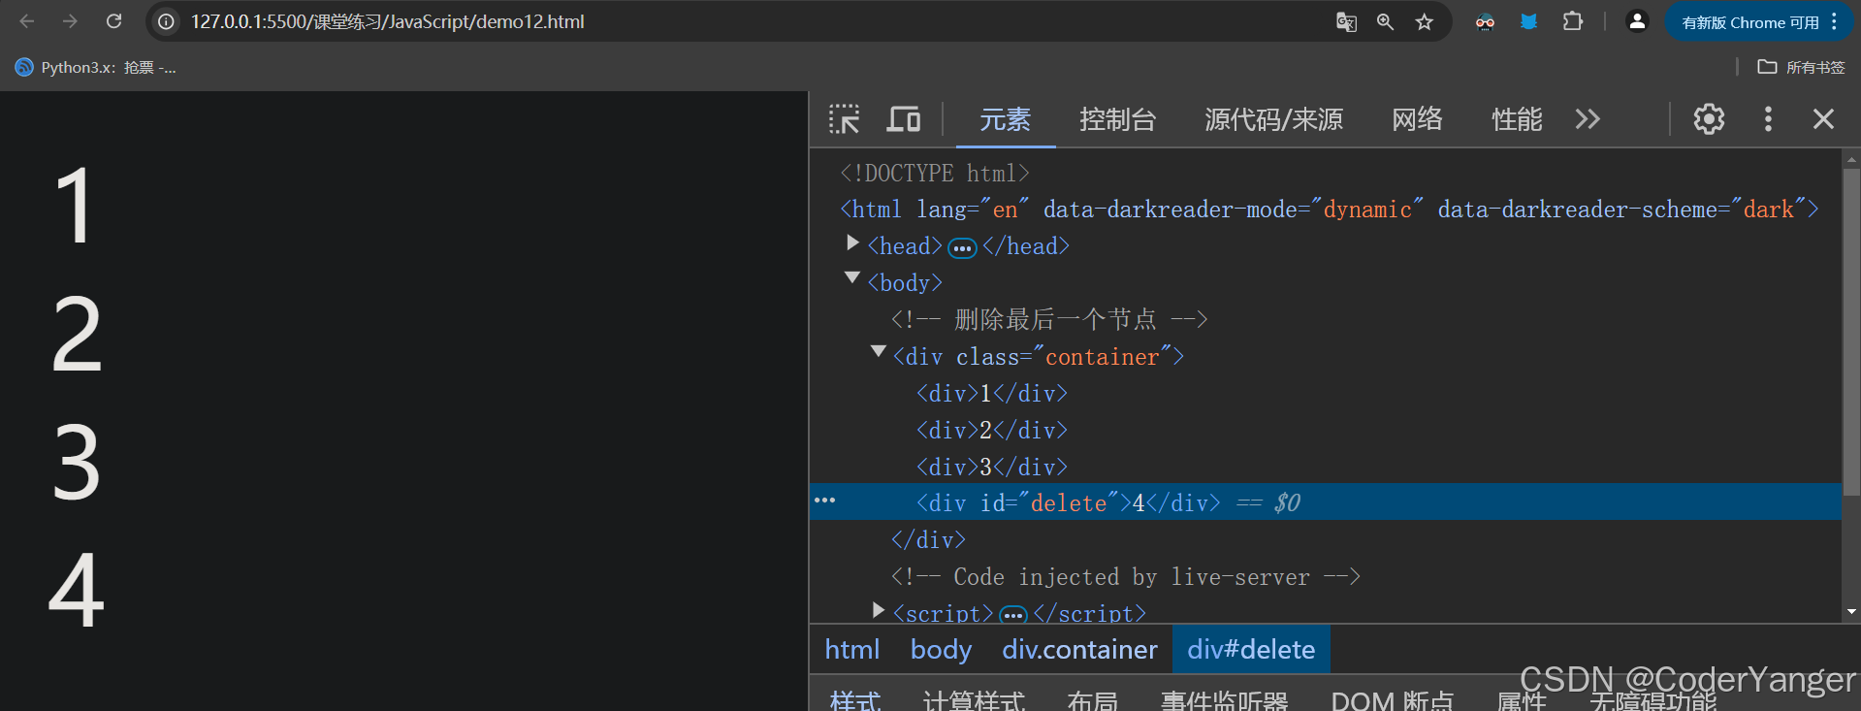Select div.container in the breadcrumb bar

coord(1079,650)
